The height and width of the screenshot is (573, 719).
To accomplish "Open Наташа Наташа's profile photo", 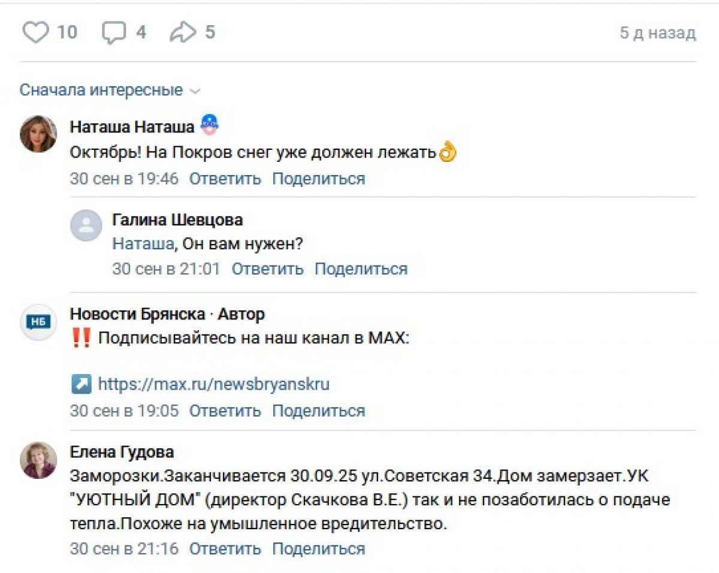I will (x=38, y=134).
